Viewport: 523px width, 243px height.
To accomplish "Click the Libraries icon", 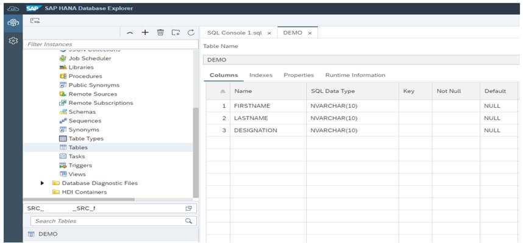I will [63, 68].
